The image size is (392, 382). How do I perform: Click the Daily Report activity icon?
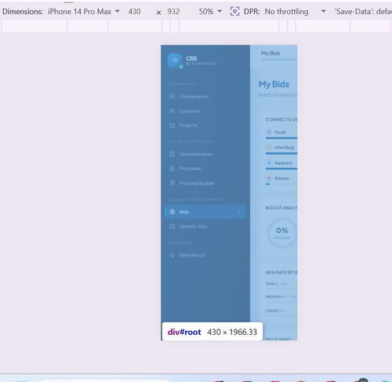(172, 255)
